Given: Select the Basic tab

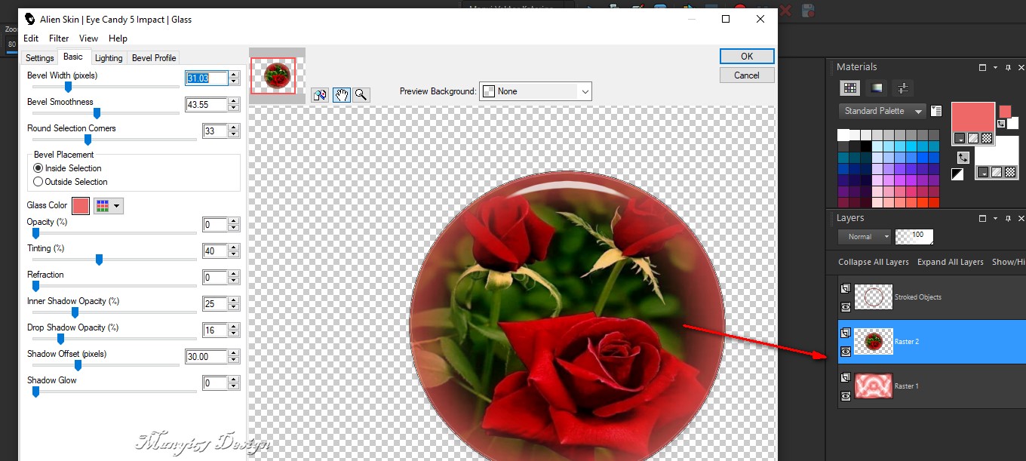Looking at the screenshot, I should tap(73, 57).
